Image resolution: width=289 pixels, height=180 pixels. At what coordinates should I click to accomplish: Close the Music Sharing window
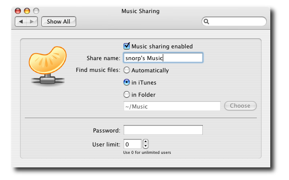(x=18, y=11)
